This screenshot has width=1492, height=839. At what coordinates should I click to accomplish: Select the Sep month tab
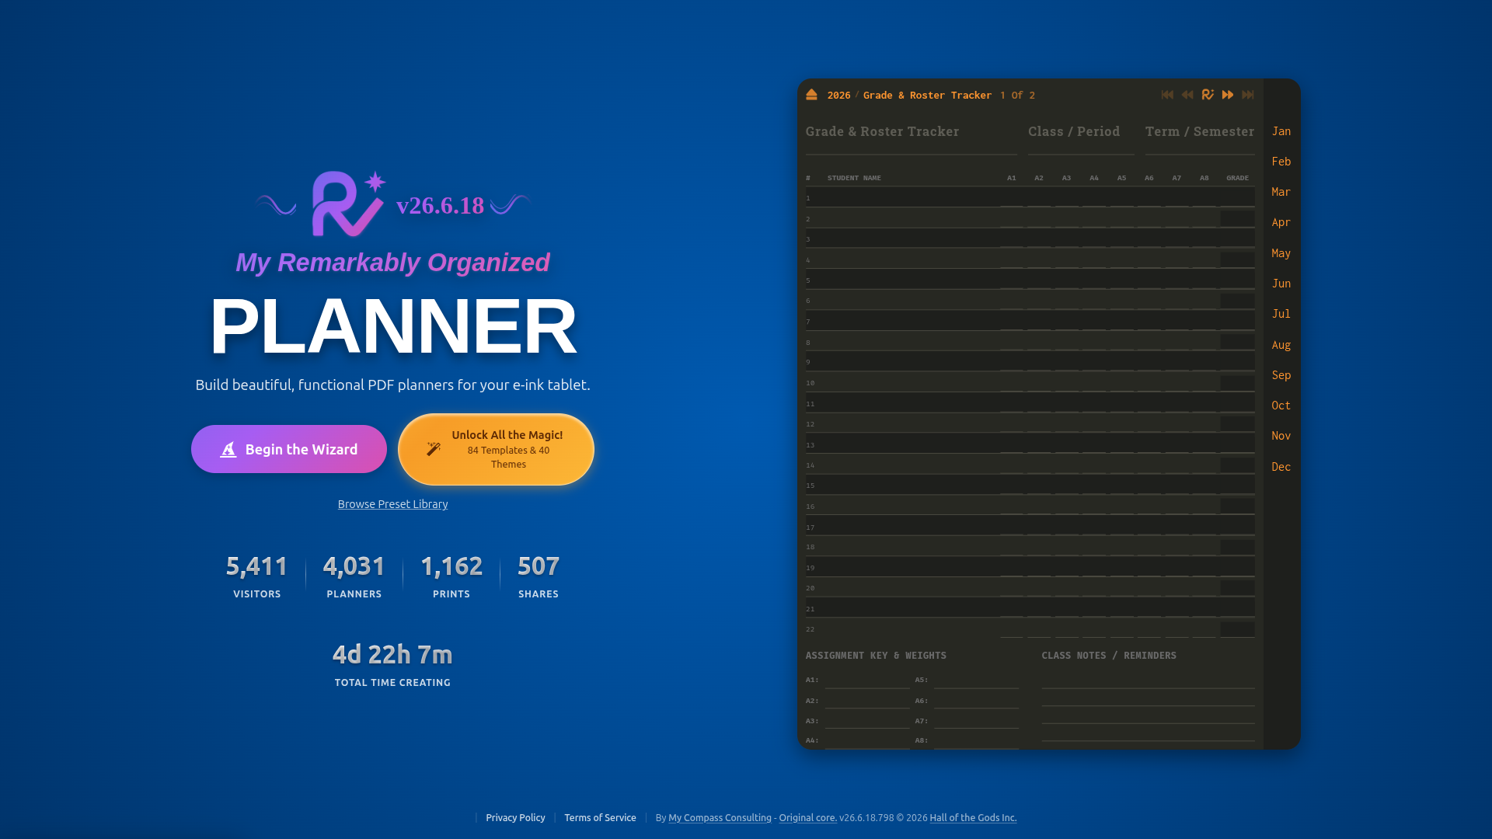1281,375
